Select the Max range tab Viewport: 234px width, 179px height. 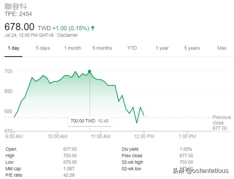pyautogui.click(x=222, y=48)
